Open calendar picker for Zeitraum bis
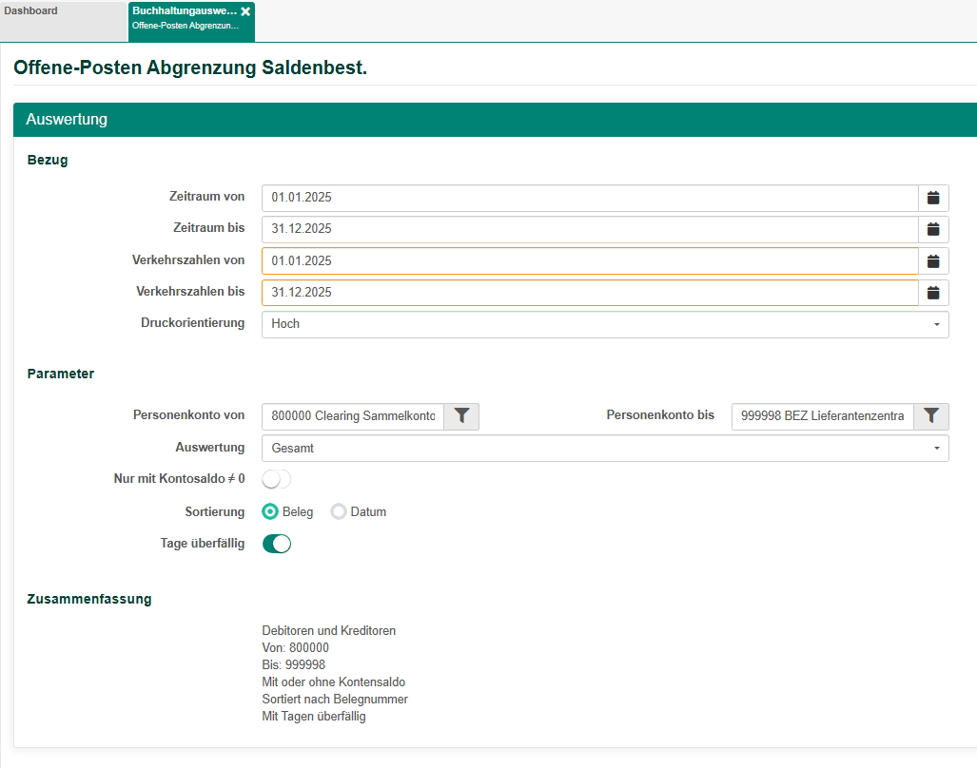Image resolution: width=977 pixels, height=768 pixels. pos(933,229)
